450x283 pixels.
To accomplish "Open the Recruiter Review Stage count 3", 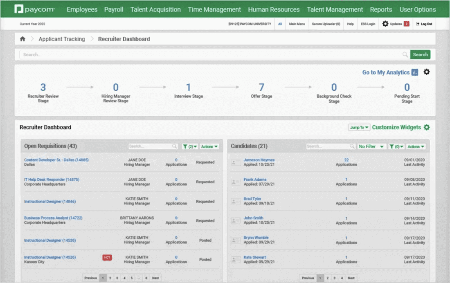I will tap(43, 87).
